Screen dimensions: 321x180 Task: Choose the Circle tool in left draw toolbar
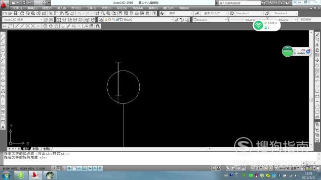(3, 50)
